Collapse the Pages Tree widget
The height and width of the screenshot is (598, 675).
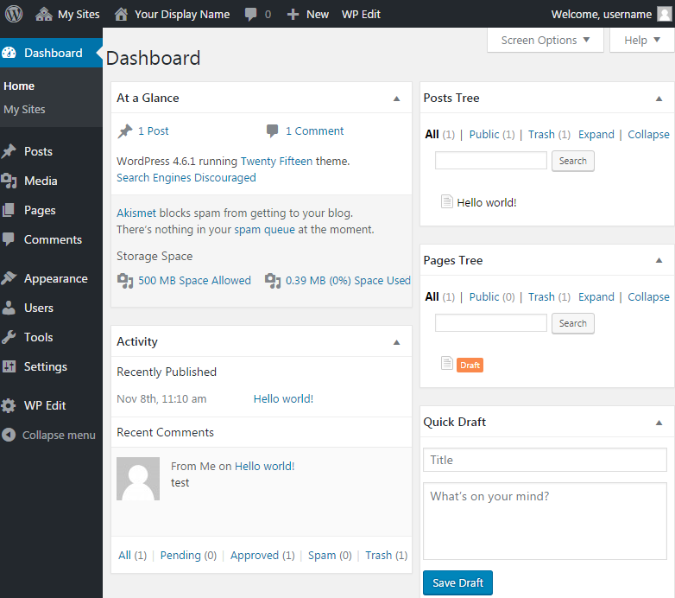[659, 260]
